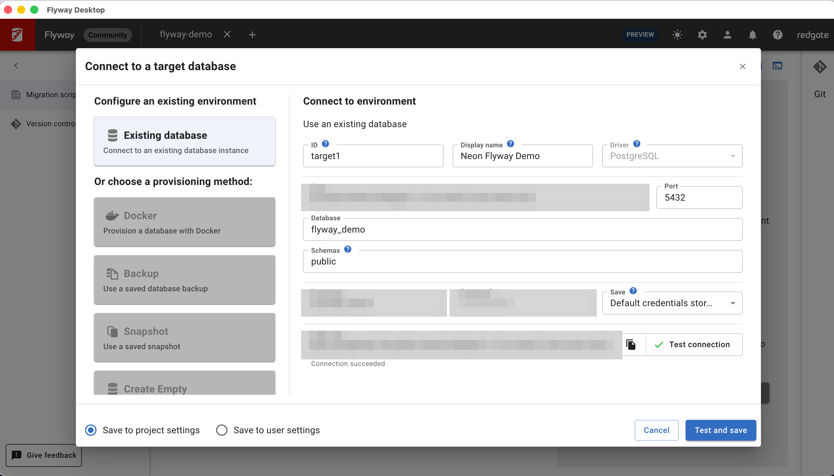Open notifications bell icon
The image size is (834, 476).
(x=752, y=35)
